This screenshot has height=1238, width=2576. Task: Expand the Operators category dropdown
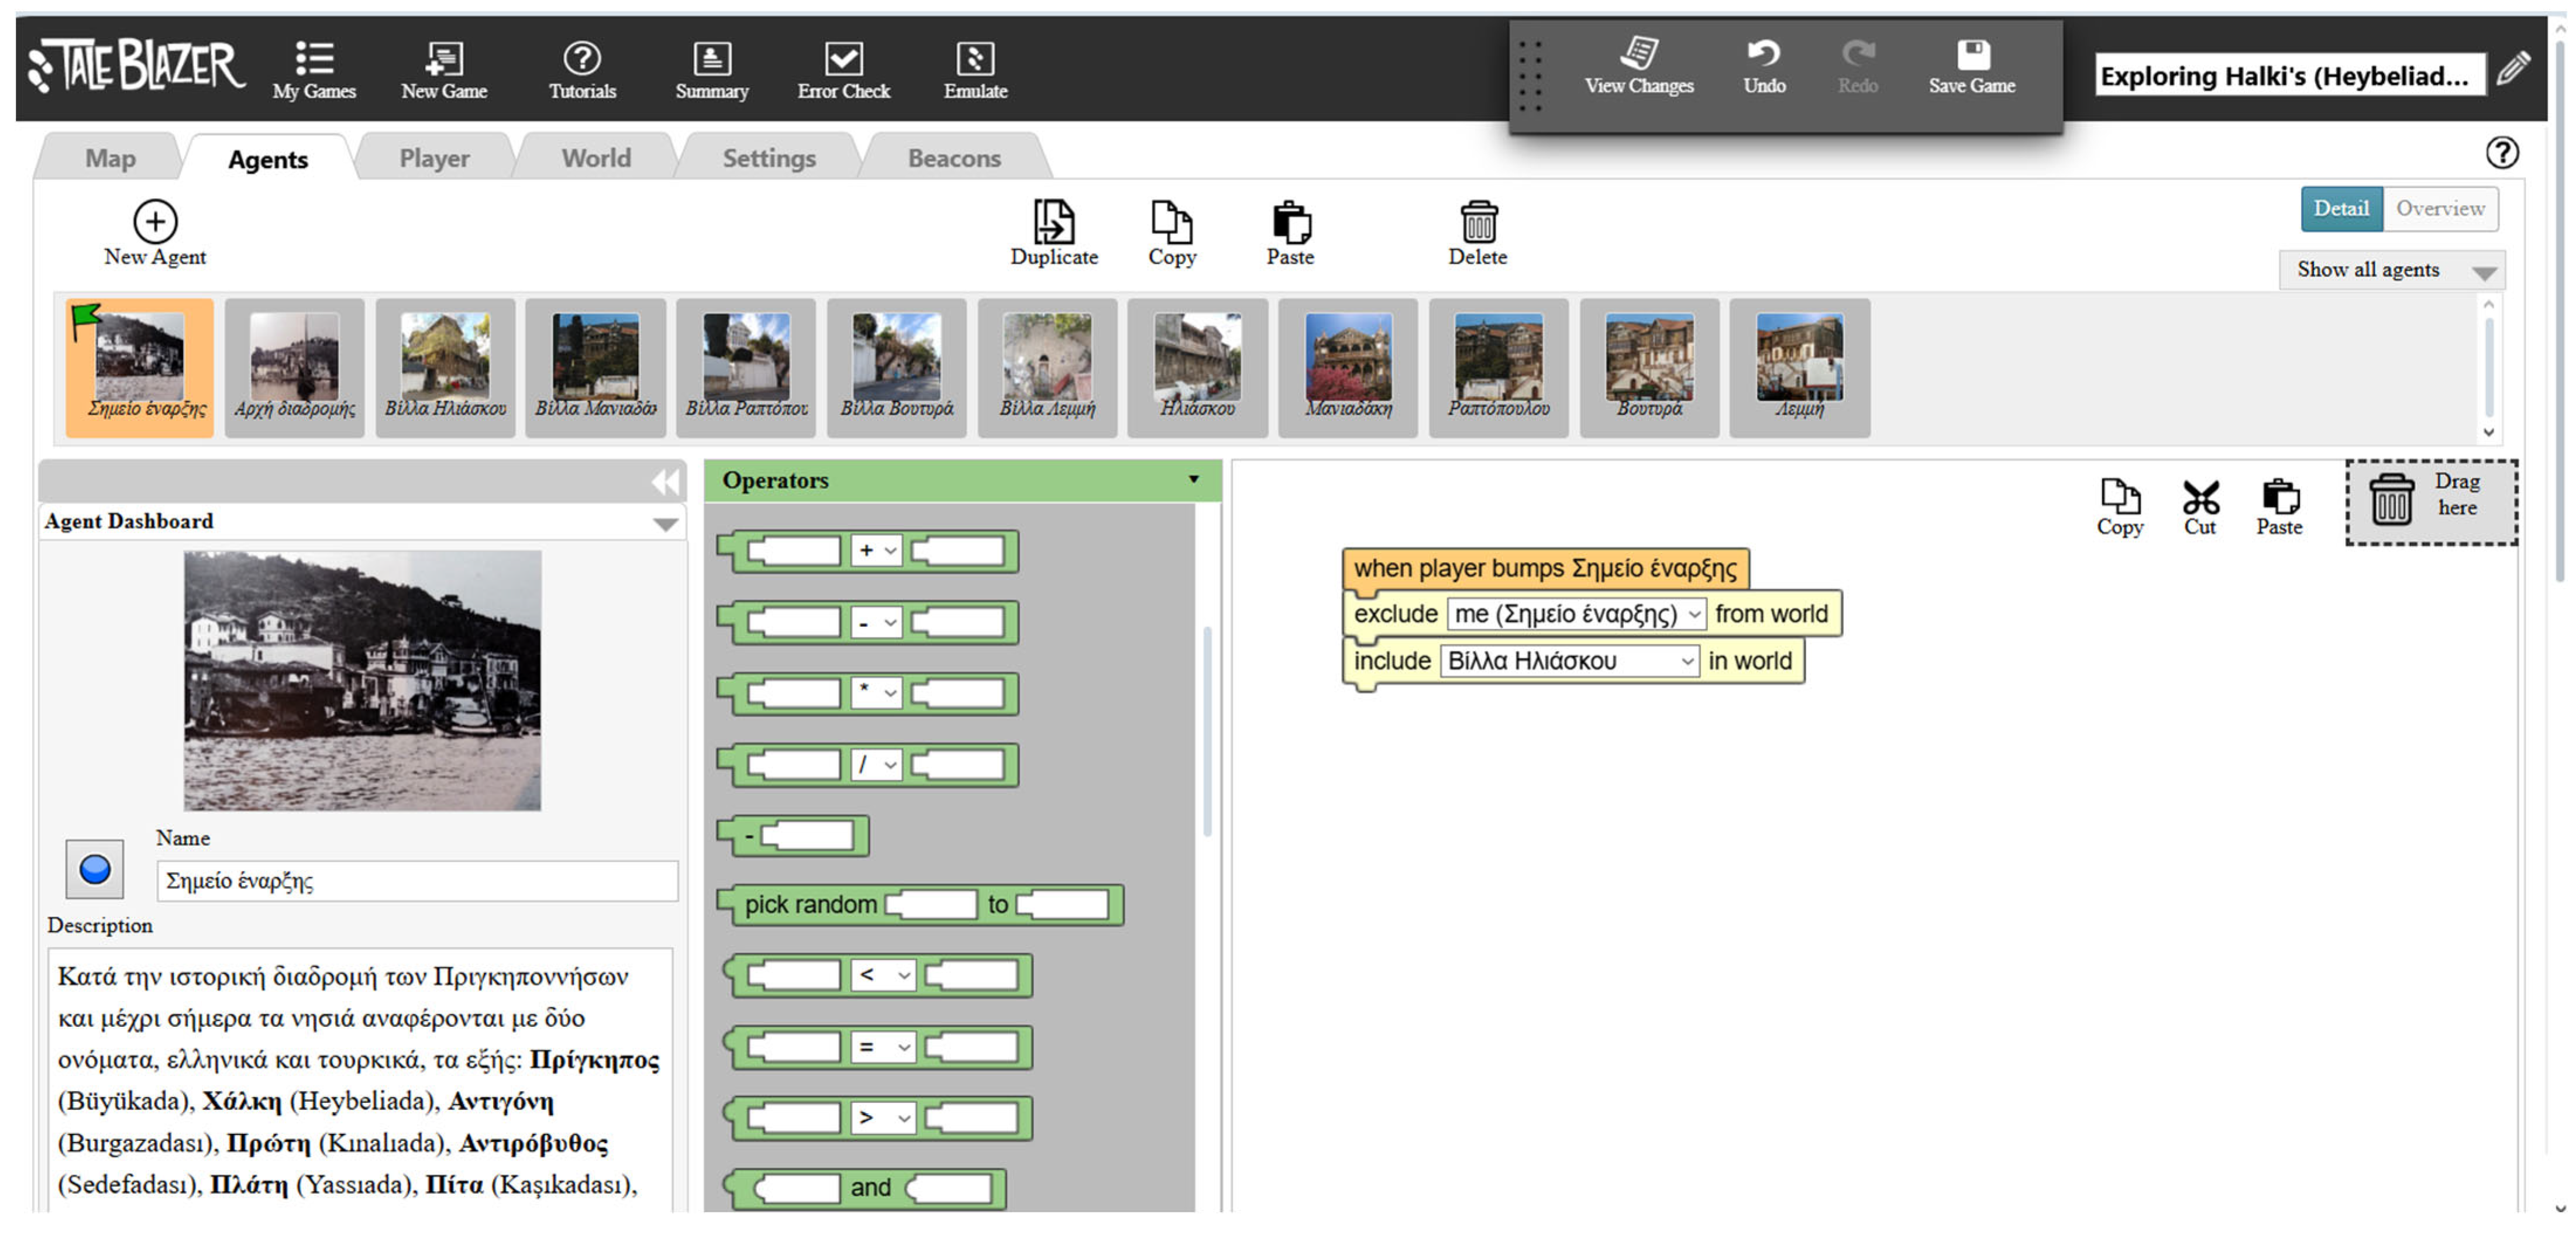1193,479
